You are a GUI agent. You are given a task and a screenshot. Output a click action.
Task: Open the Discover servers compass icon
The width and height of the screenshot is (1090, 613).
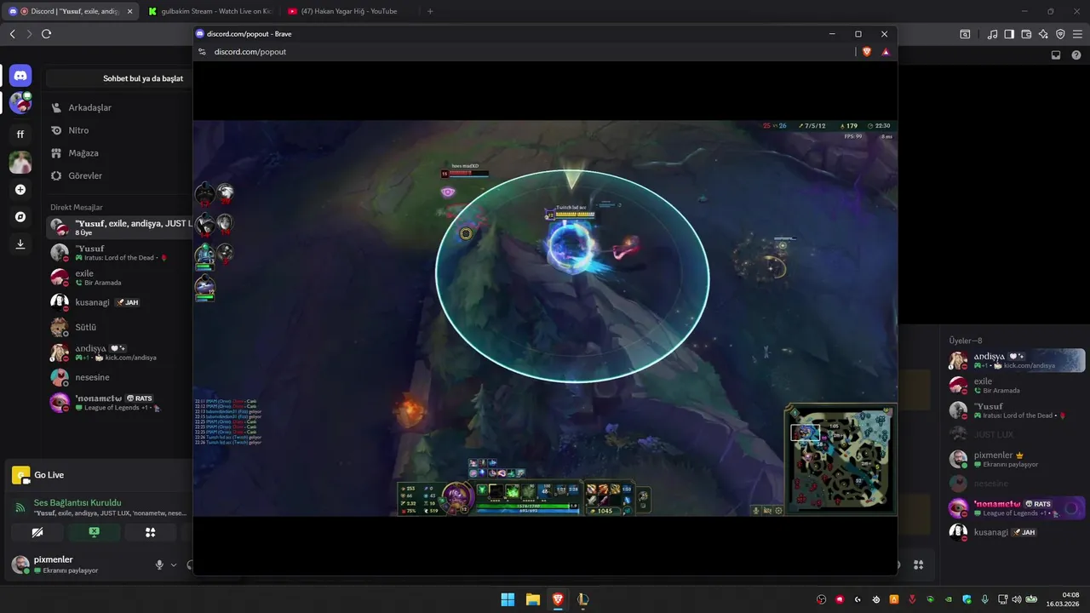tap(20, 217)
